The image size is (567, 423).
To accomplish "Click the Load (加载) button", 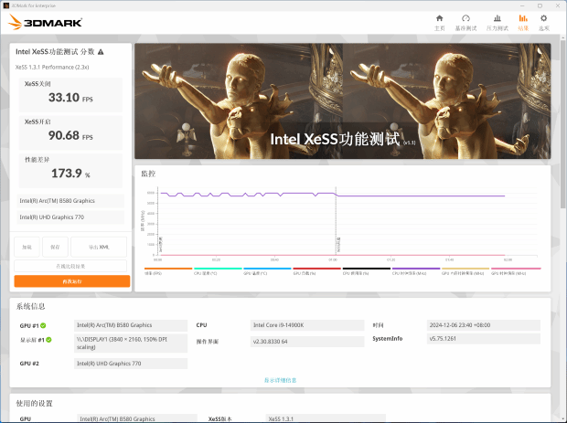I will click(27, 247).
